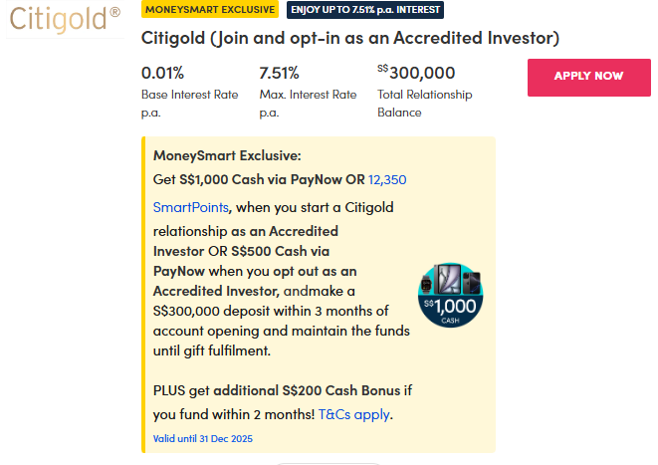
Task: Click the Citigold Accredited Investor product title
Action: 350,39
